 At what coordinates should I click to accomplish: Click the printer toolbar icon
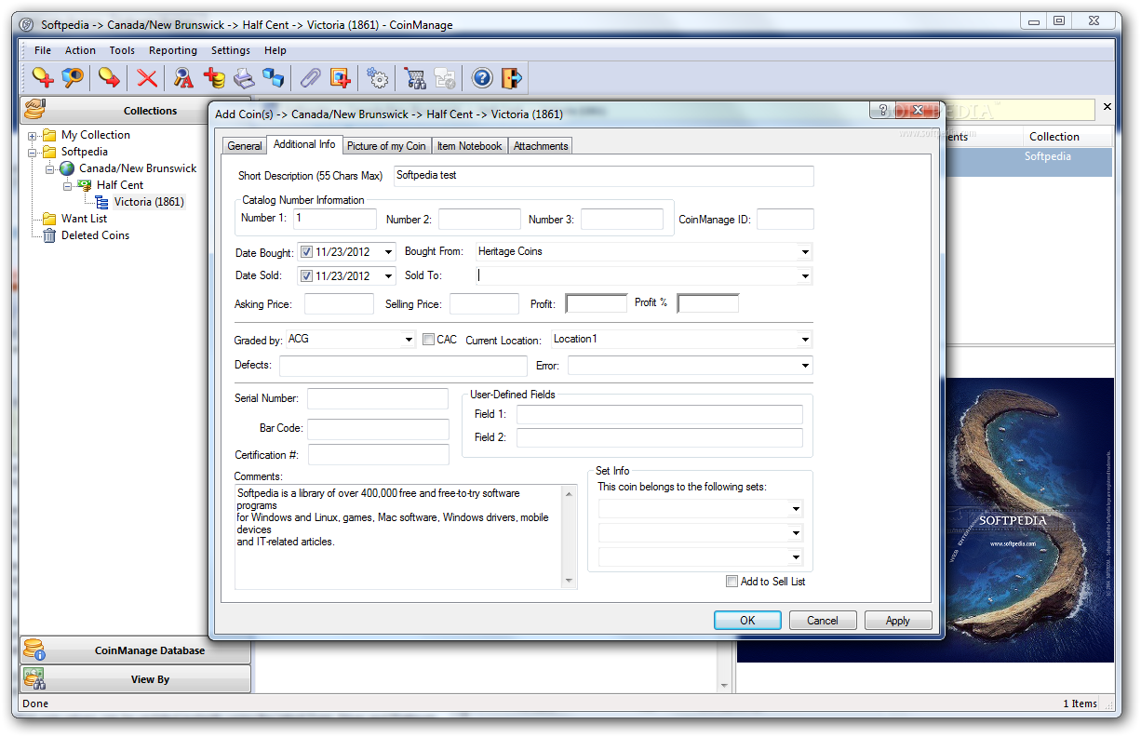click(x=244, y=77)
